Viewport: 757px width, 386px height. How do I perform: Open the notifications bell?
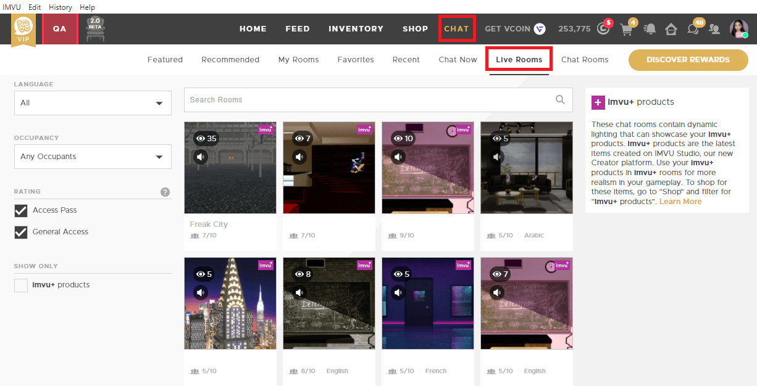pos(650,28)
